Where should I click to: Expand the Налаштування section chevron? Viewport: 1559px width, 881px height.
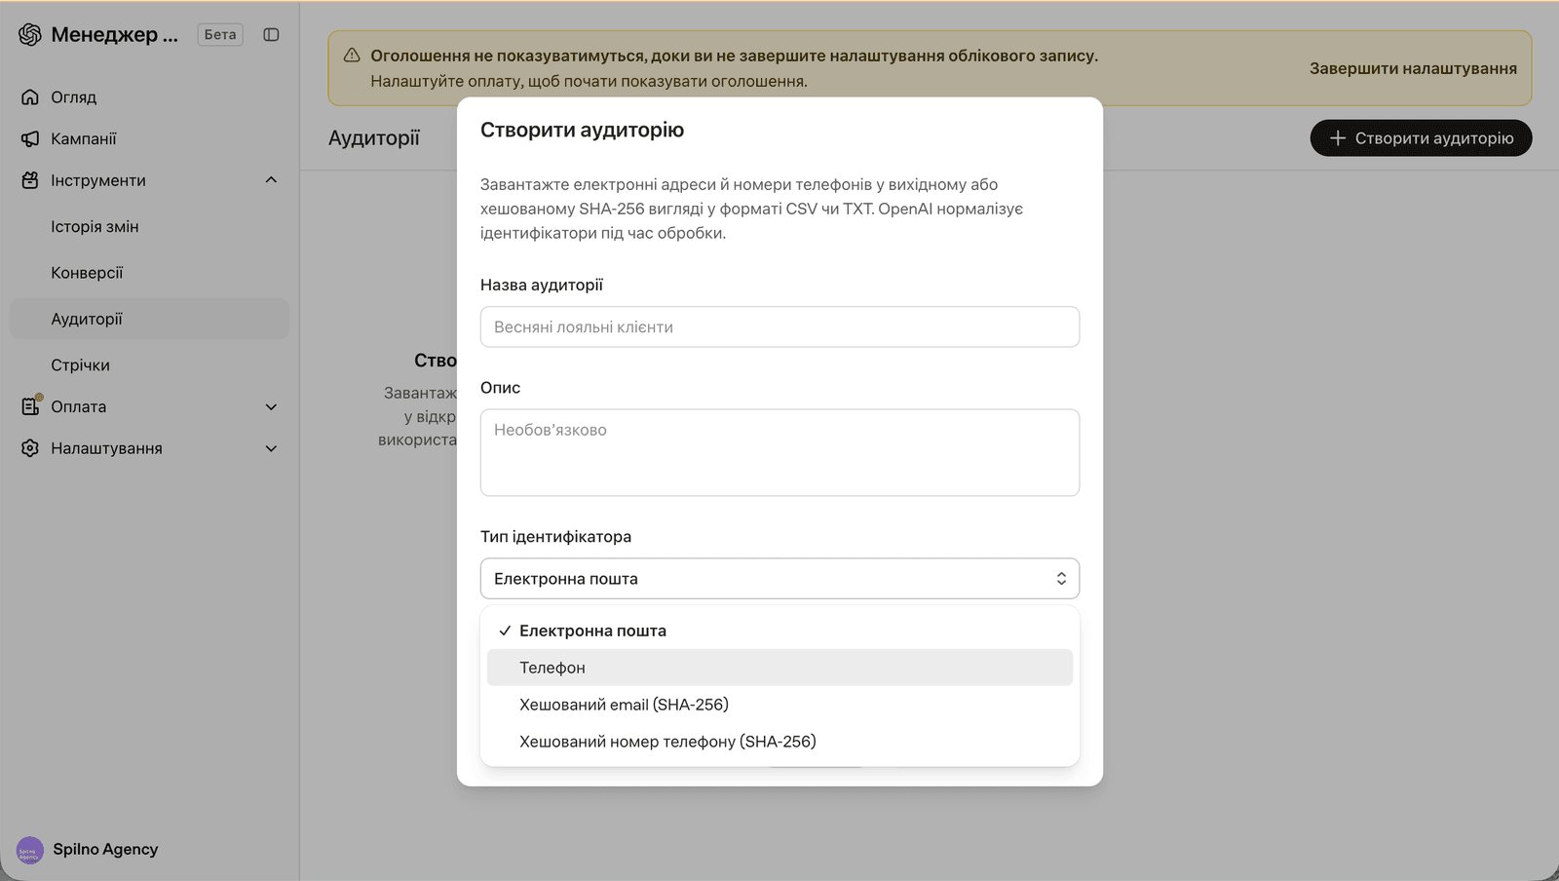coord(271,448)
